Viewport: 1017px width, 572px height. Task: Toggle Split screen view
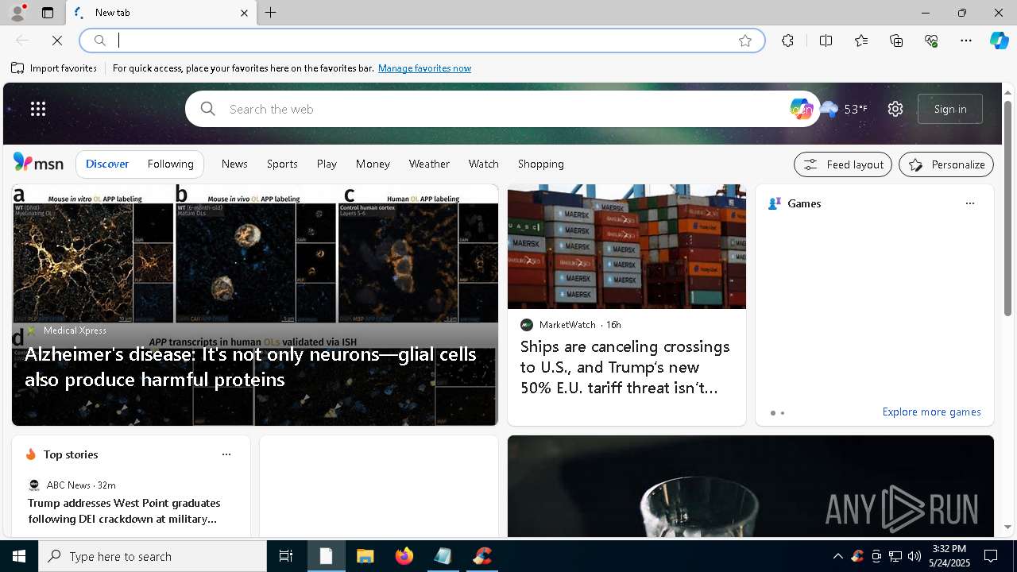[826, 41]
